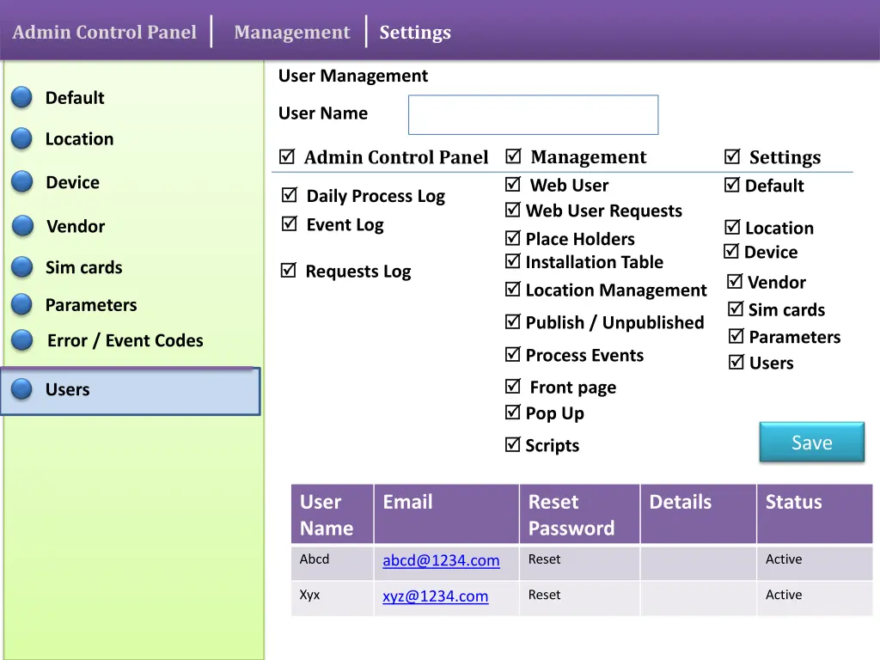Open the Management tab in header
The image size is (880, 660).
292,33
